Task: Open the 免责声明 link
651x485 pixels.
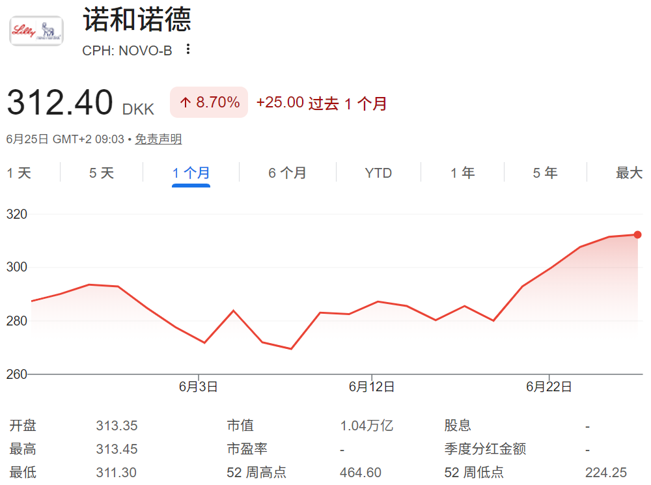Action: 159,139
